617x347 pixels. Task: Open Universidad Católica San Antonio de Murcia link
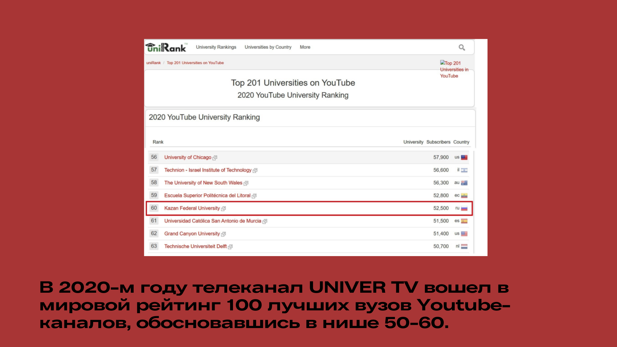tap(213, 221)
